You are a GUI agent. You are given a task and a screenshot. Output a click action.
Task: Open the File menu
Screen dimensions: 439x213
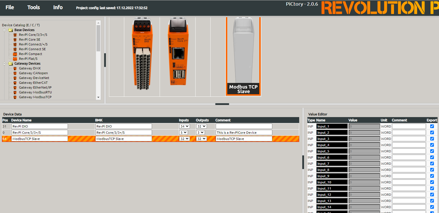(x=10, y=7)
